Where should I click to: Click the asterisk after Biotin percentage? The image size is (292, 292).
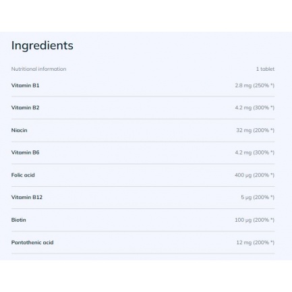coord(272,219)
